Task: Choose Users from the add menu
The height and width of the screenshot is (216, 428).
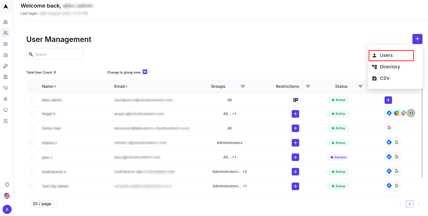Action: point(391,55)
